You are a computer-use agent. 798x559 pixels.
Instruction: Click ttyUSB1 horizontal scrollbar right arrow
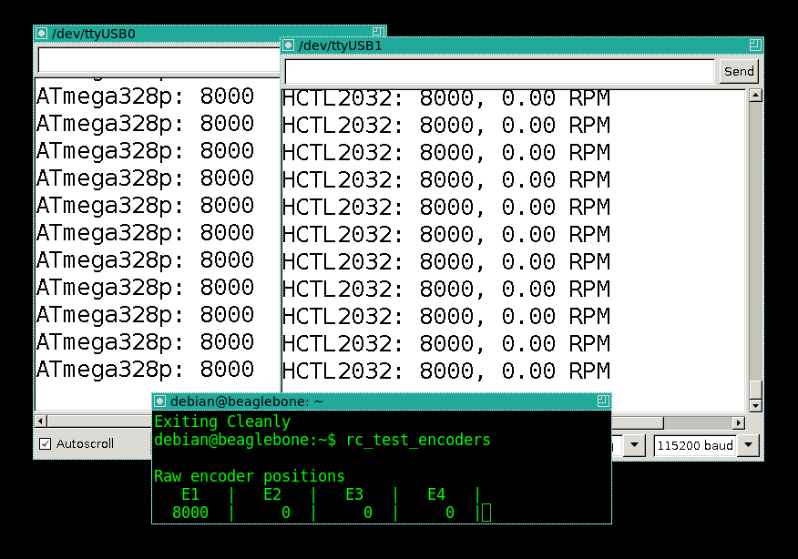[739, 422]
